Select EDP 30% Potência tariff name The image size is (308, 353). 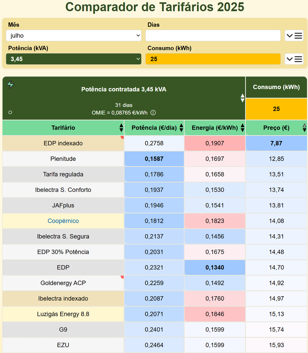click(63, 252)
